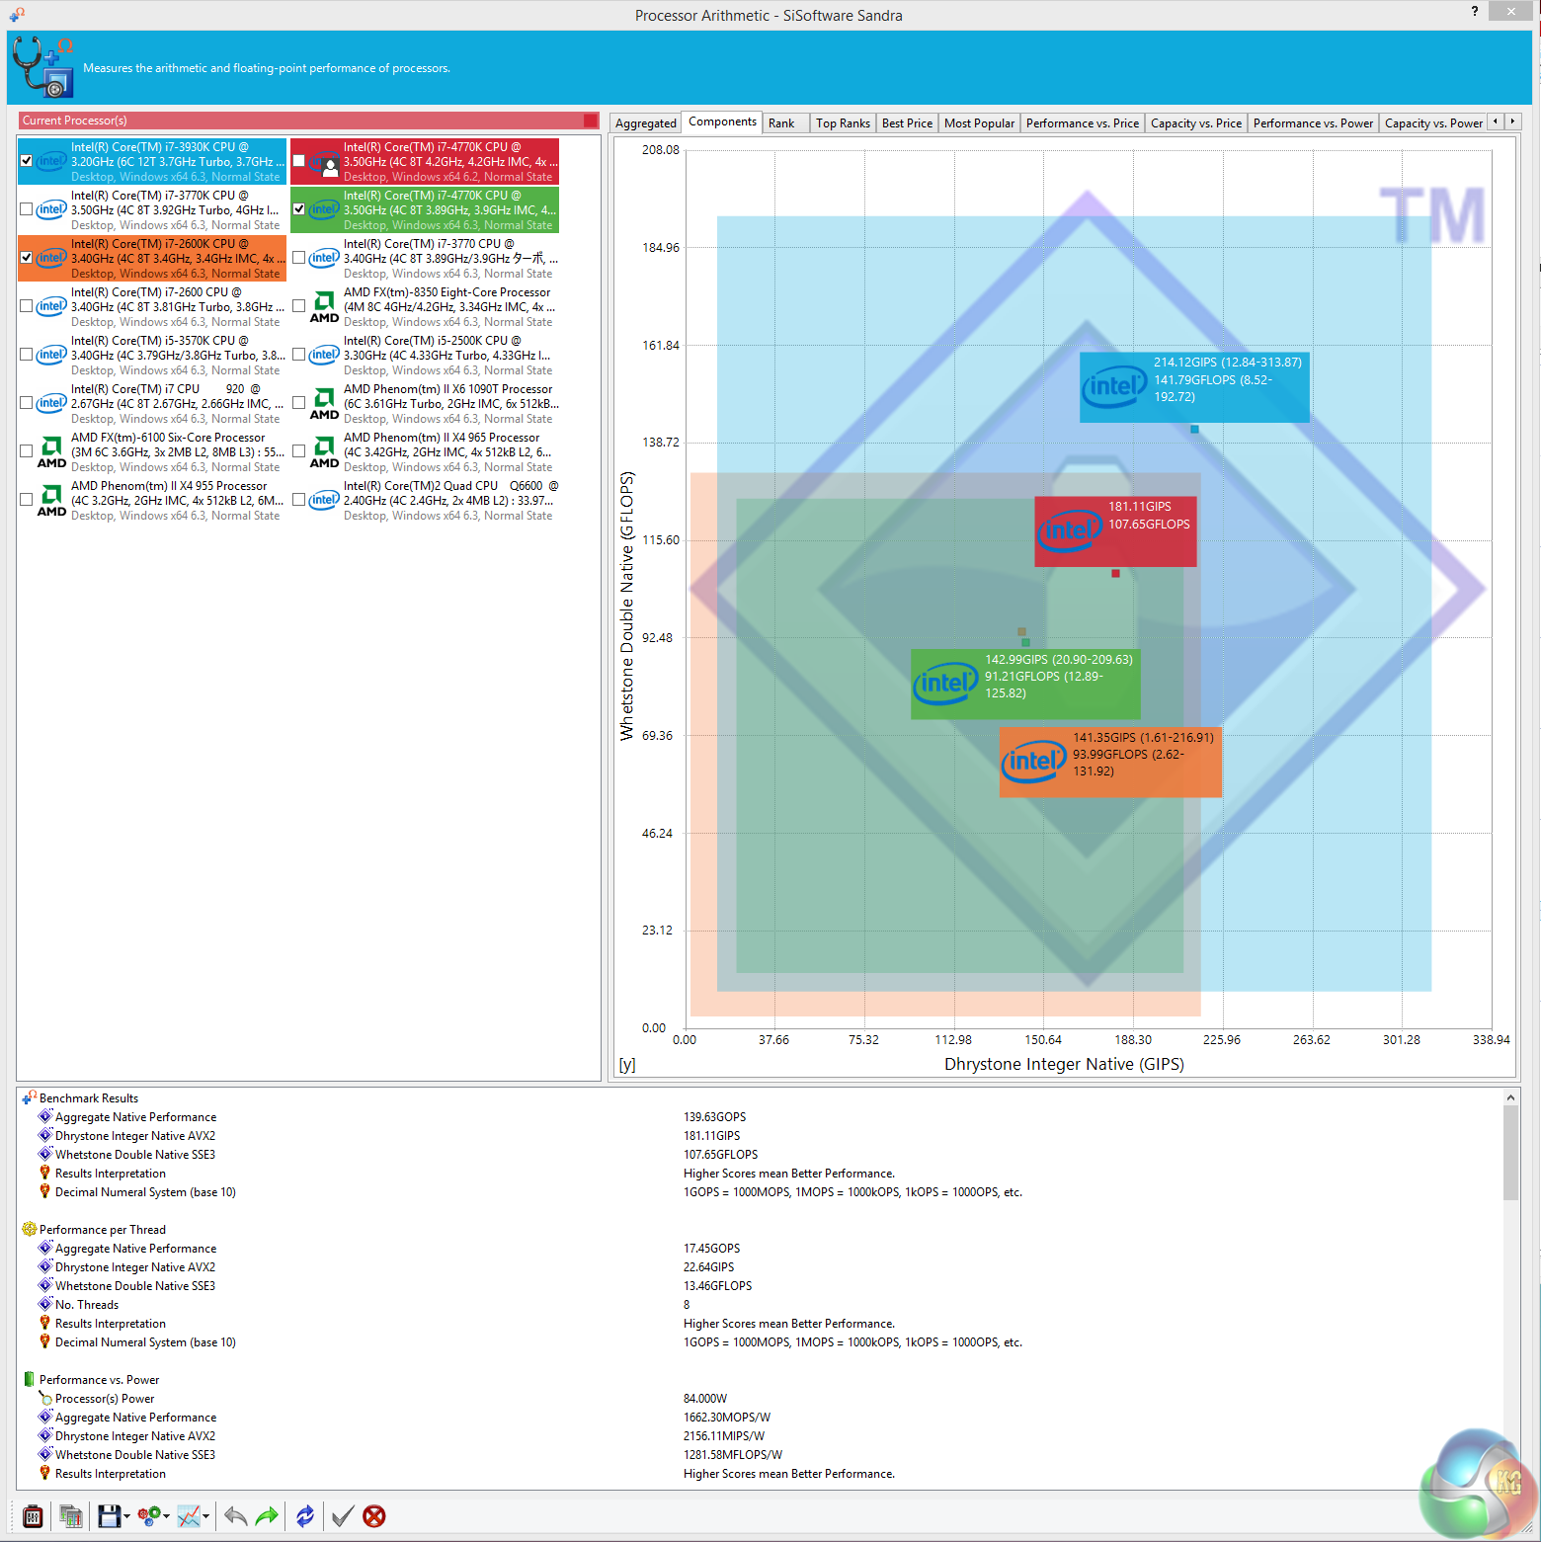
Task: Select the Benchmark Results tree header
Action: pos(89,1098)
